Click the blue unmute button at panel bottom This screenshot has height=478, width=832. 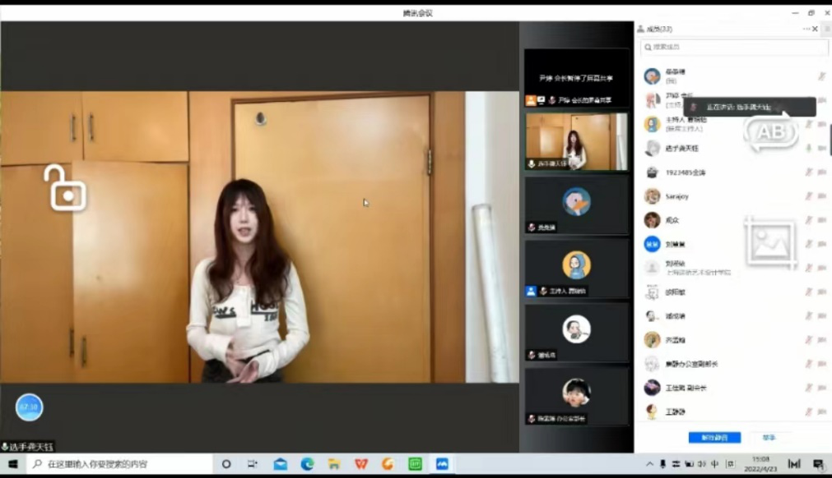(714, 438)
